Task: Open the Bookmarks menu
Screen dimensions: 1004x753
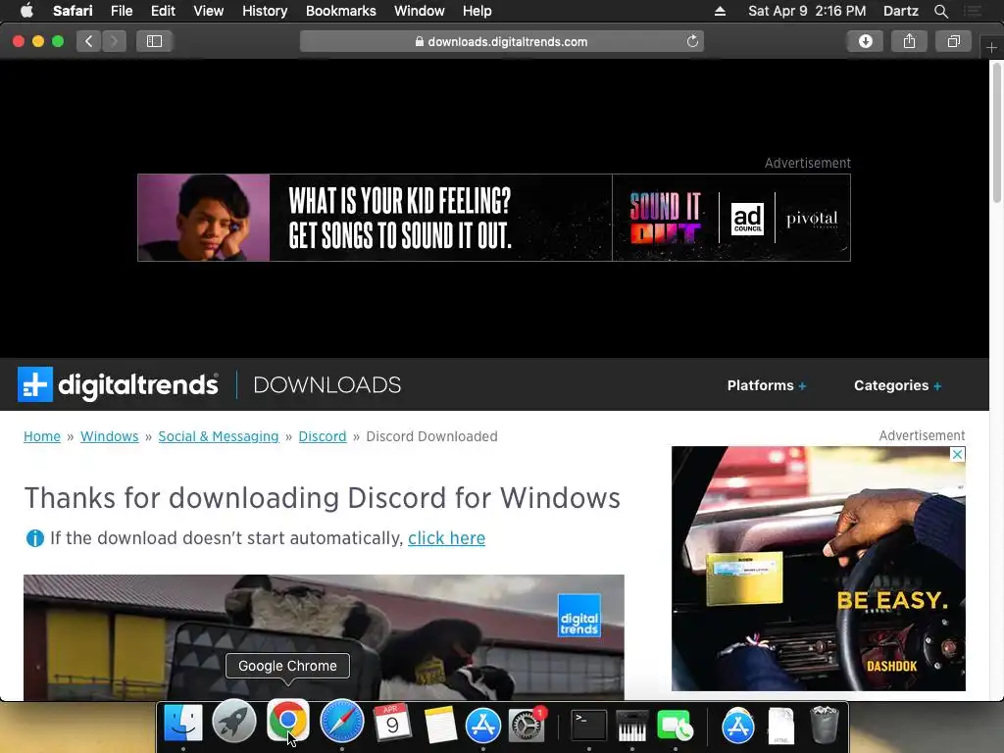Action: tap(340, 11)
